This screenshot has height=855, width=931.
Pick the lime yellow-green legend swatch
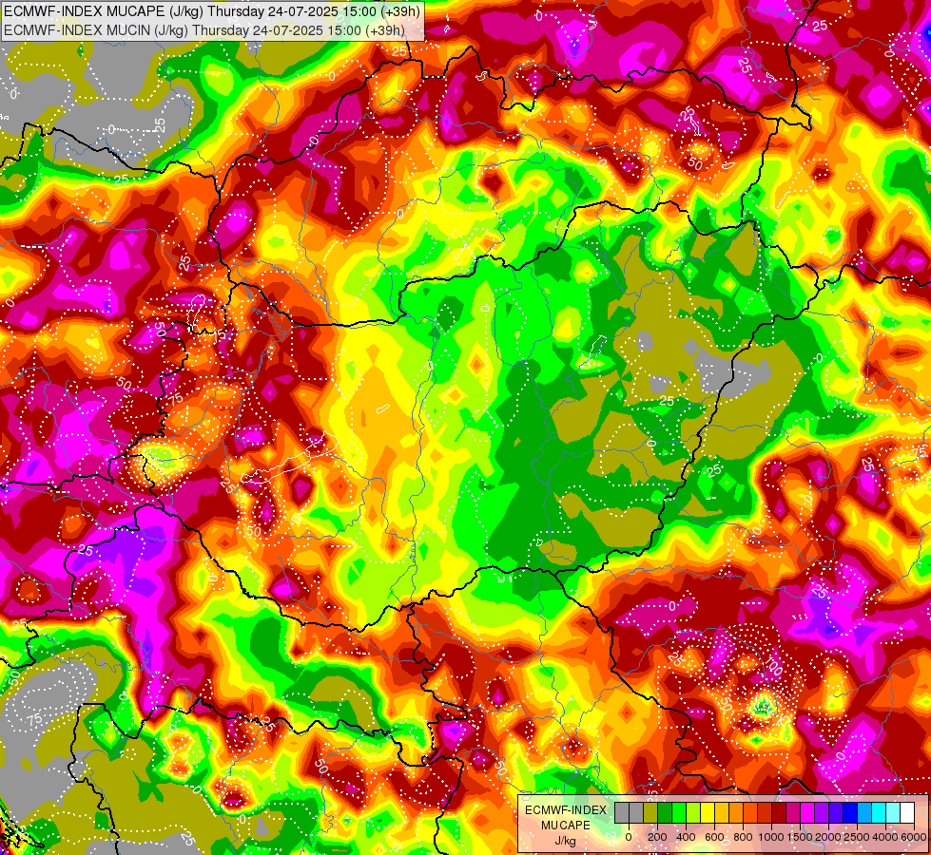click(x=693, y=812)
